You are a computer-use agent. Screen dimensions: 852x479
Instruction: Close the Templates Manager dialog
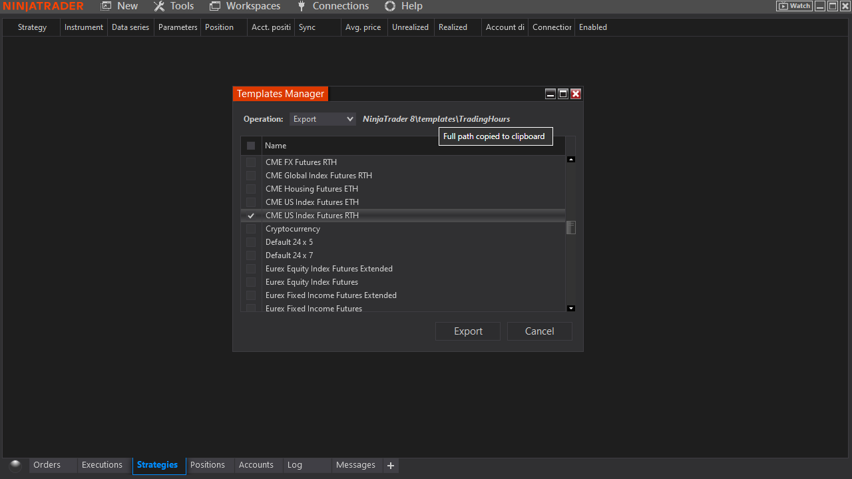576,94
